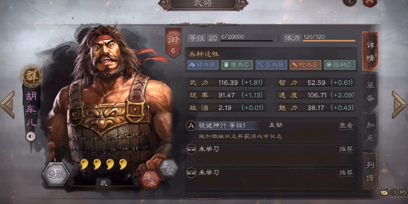Go to previous general with left arrow

tap(8, 105)
